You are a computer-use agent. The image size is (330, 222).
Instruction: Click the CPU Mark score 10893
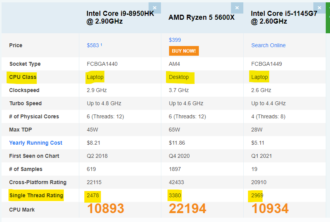pyautogui.click(x=105, y=209)
